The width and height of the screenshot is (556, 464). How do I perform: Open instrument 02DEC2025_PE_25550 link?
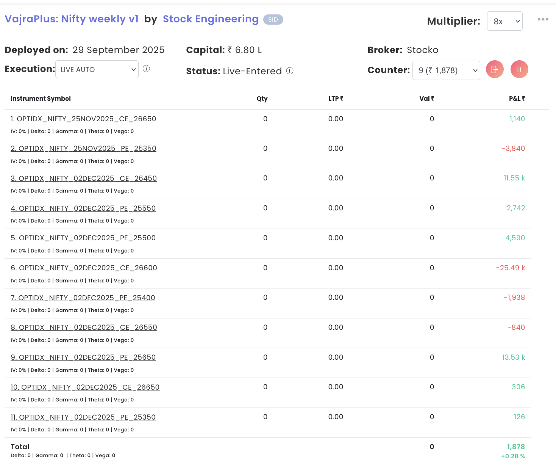pos(83,208)
